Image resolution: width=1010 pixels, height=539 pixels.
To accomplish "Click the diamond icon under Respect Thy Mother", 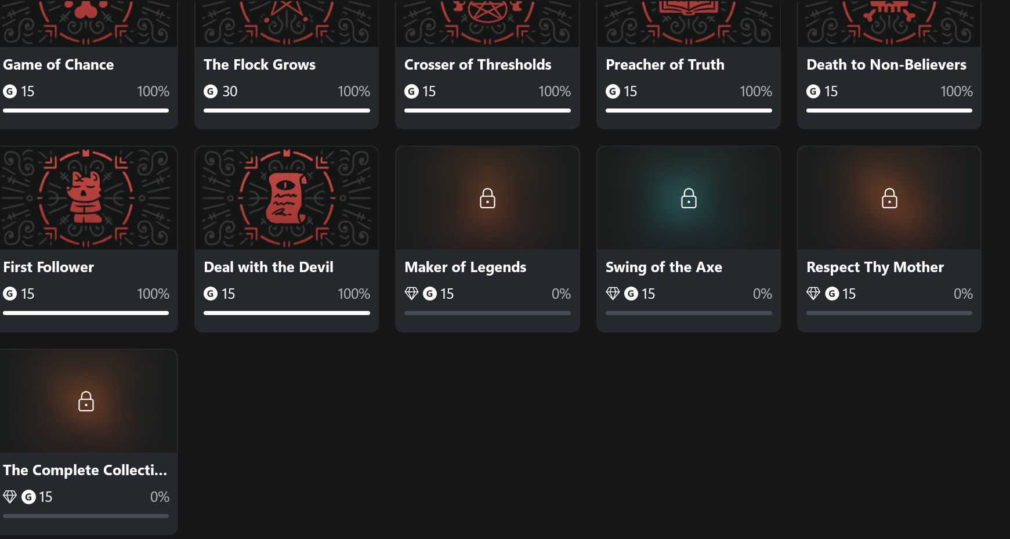I will pos(813,294).
